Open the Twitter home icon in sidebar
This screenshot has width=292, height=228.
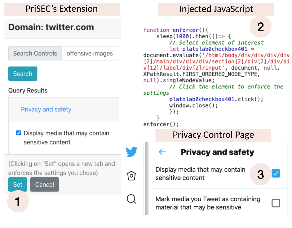click(x=131, y=176)
